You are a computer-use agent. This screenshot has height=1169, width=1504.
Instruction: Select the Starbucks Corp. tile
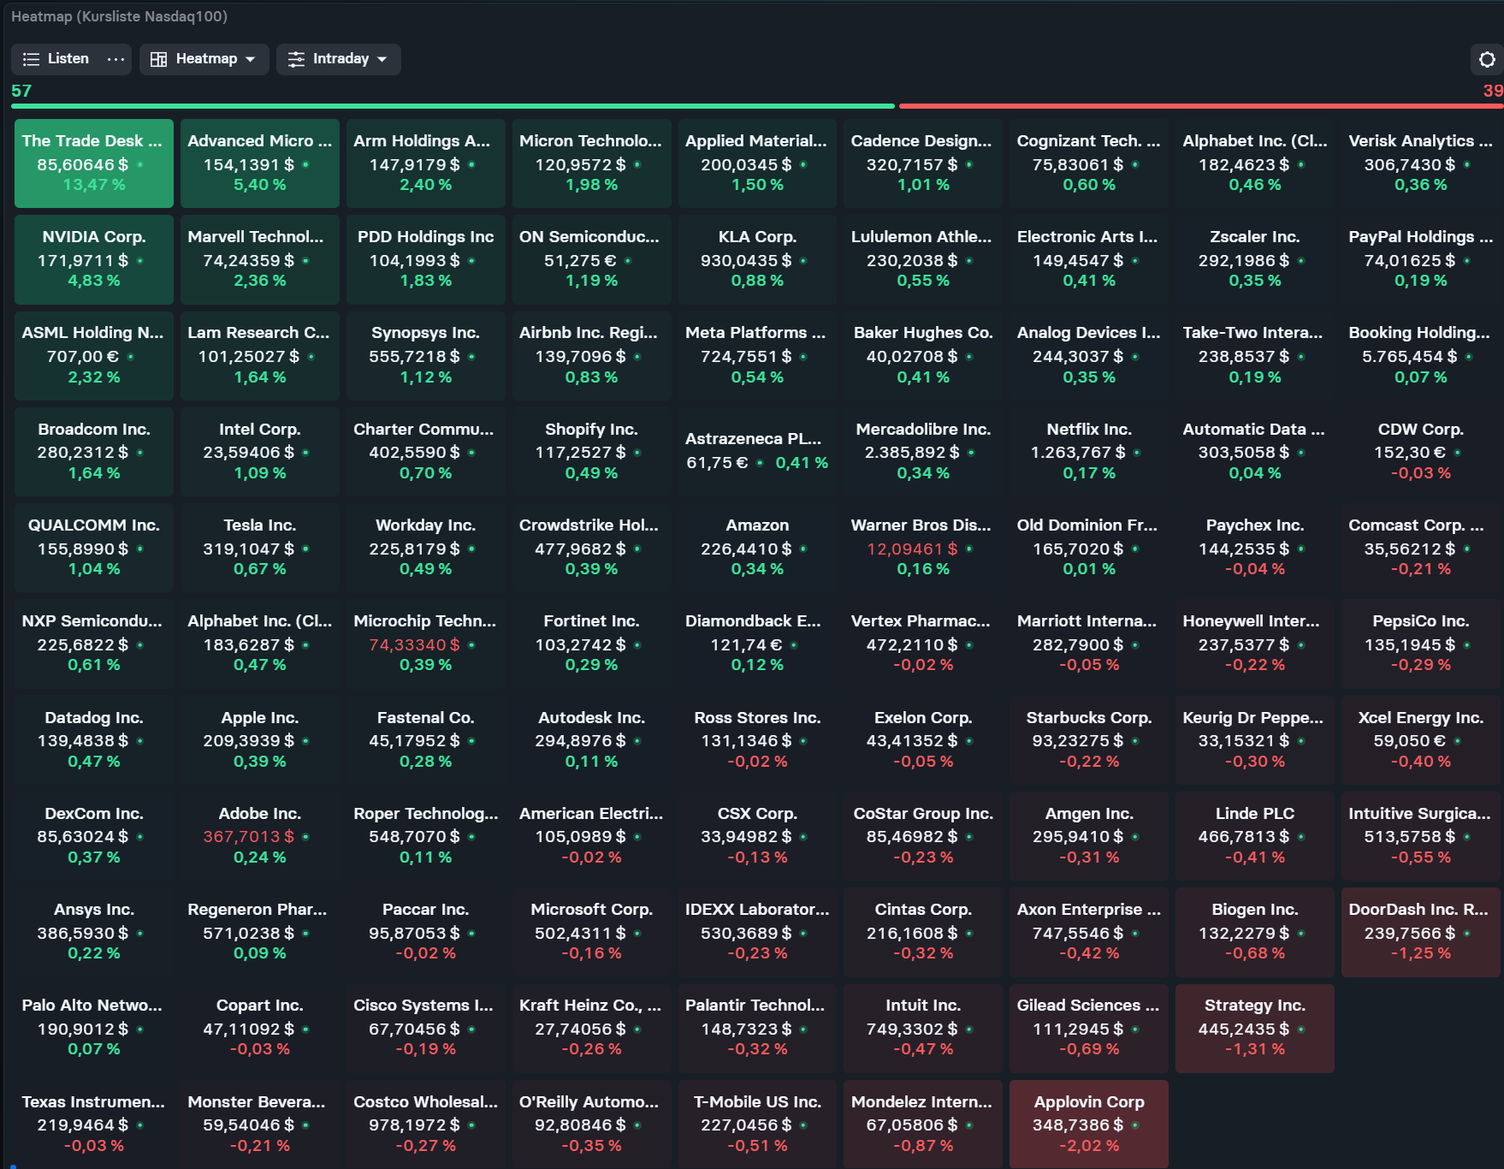click(1089, 739)
